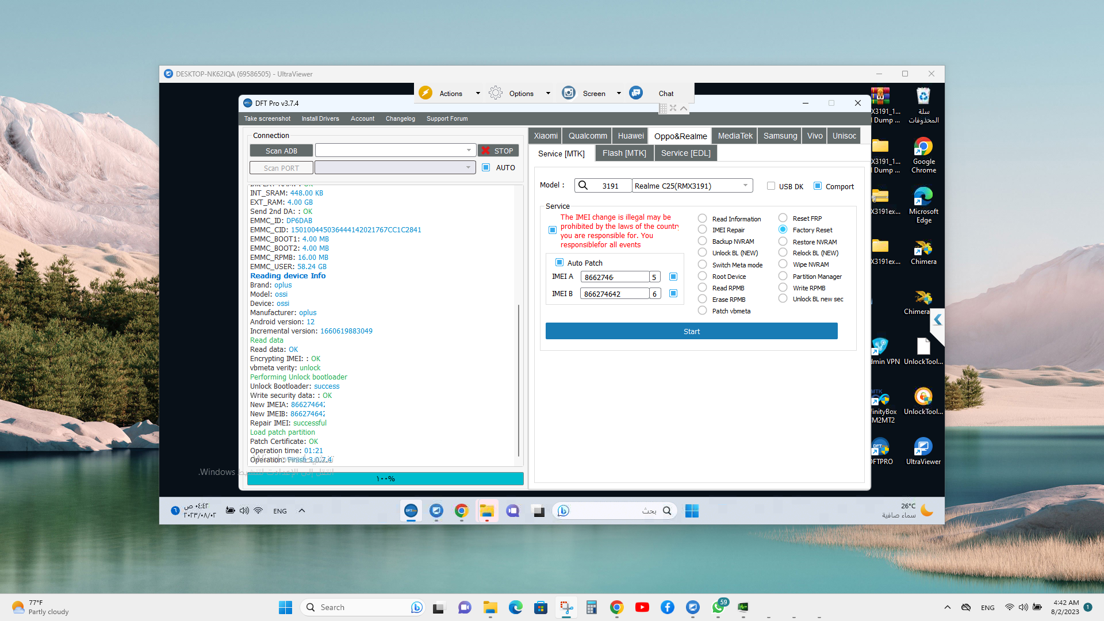Click DFT Pro icon in remote taskbar
Viewport: 1104px width, 621px height.
(x=411, y=511)
